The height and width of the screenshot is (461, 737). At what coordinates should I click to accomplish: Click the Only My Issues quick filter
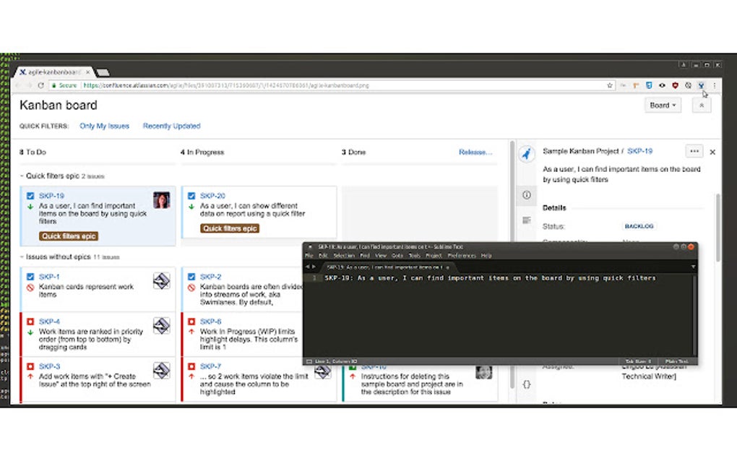pyautogui.click(x=104, y=126)
